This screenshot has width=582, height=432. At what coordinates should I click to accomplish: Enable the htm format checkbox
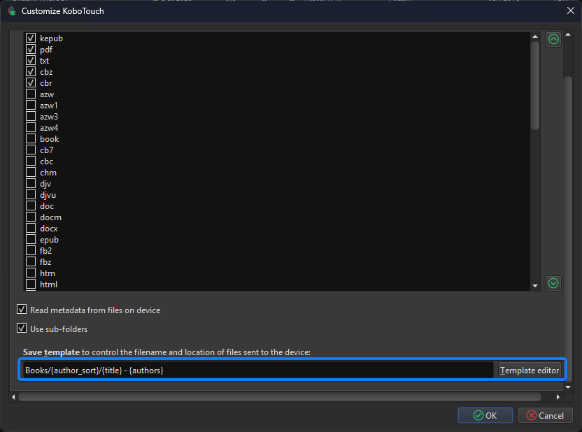point(31,273)
